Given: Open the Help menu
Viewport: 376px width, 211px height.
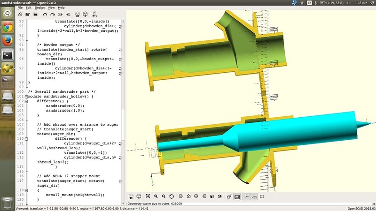Looking at the screenshot, I should coord(61,8).
